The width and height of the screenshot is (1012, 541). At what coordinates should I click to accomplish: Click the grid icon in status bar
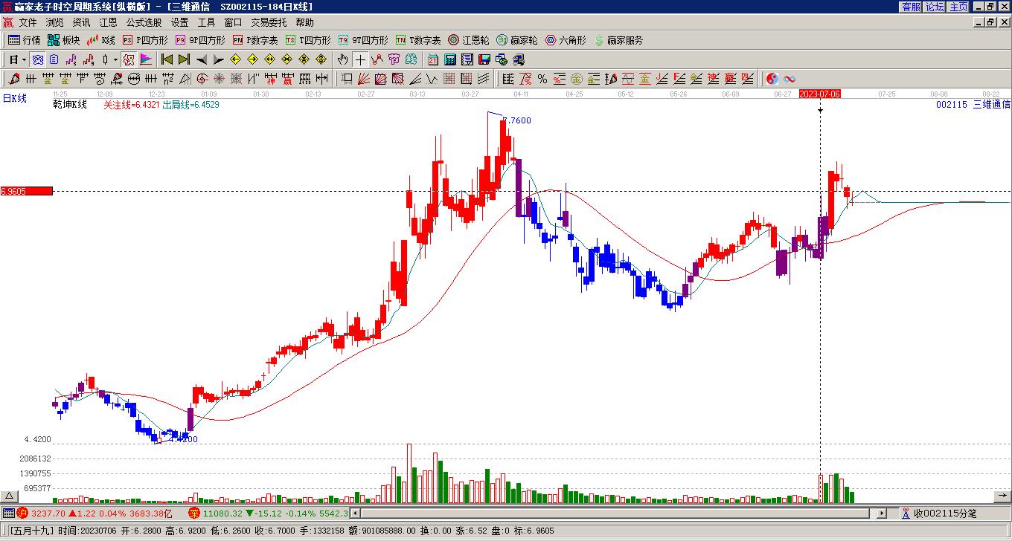[8, 513]
